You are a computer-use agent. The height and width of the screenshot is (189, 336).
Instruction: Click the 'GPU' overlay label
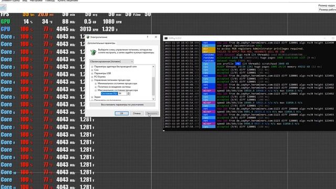(x=5, y=22)
